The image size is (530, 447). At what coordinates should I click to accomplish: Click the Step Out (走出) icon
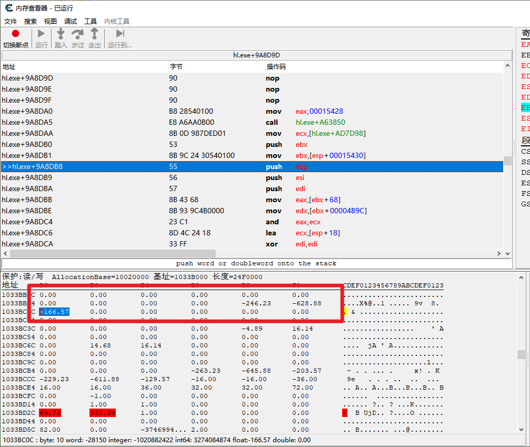[94, 34]
